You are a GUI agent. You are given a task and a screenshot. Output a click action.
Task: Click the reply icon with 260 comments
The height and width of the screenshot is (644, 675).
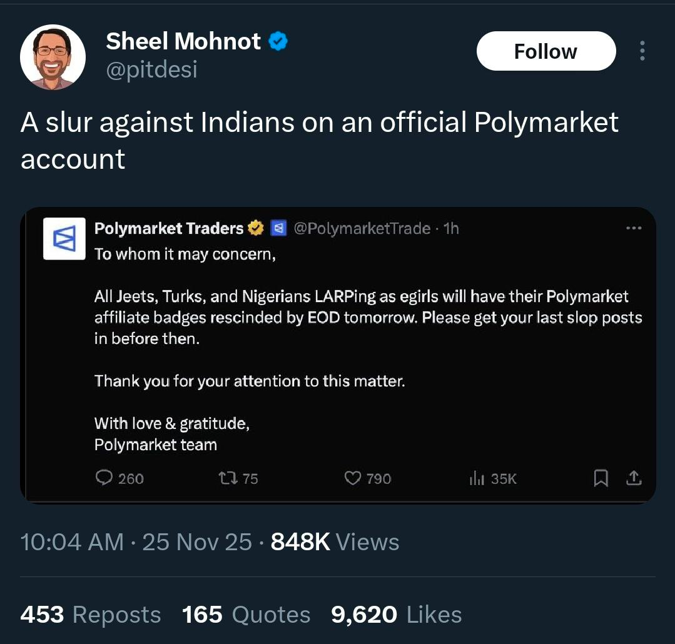pos(103,478)
